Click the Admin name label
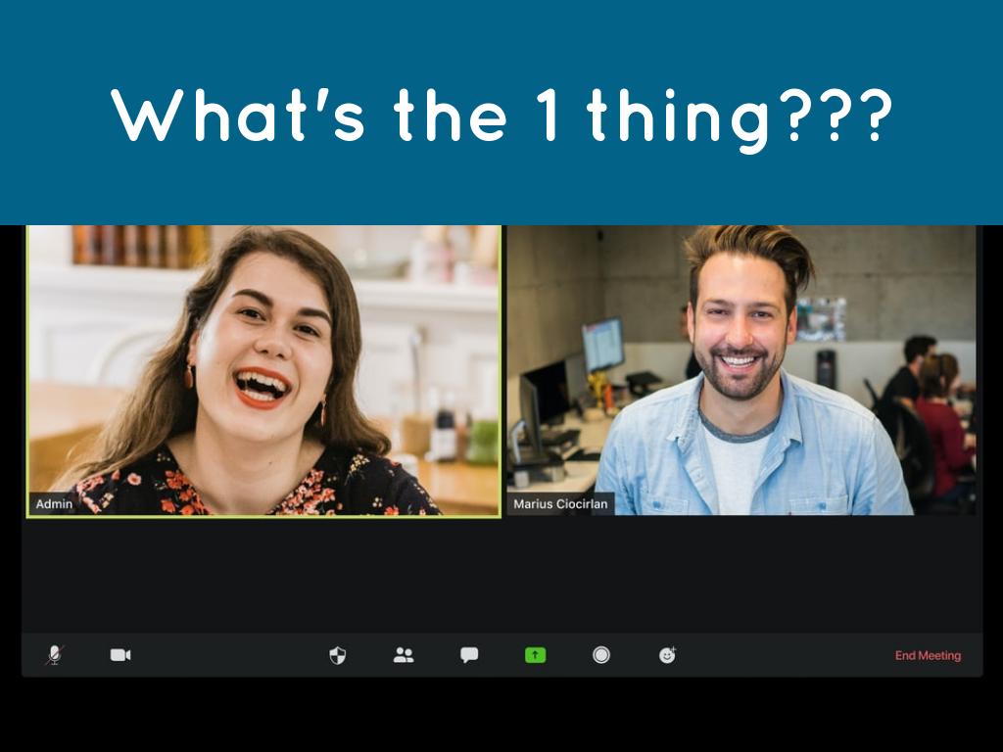This screenshot has width=1003, height=752. click(x=54, y=504)
